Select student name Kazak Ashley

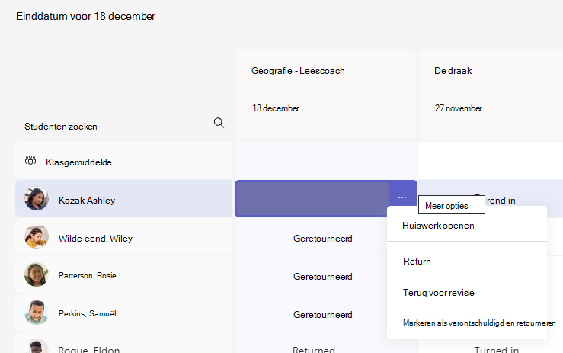pyautogui.click(x=87, y=201)
